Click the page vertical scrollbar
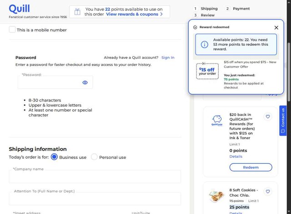This screenshot has width=291, height=214. point(289,72)
